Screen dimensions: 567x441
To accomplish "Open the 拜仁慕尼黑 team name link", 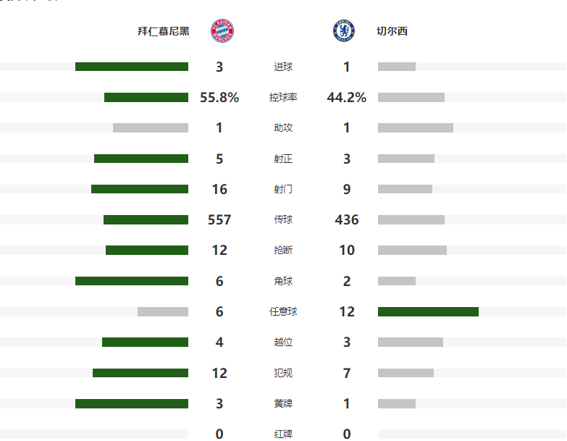I will click(x=164, y=31).
